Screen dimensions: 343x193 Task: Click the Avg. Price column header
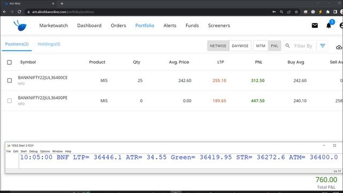[179, 62]
